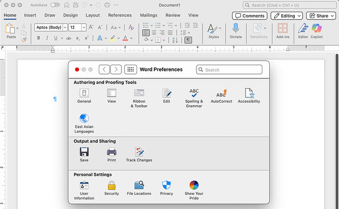Toggle bold formatting in the ribbon
Viewport: 339px width, 209px height.
pyautogui.click(x=38, y=38)
